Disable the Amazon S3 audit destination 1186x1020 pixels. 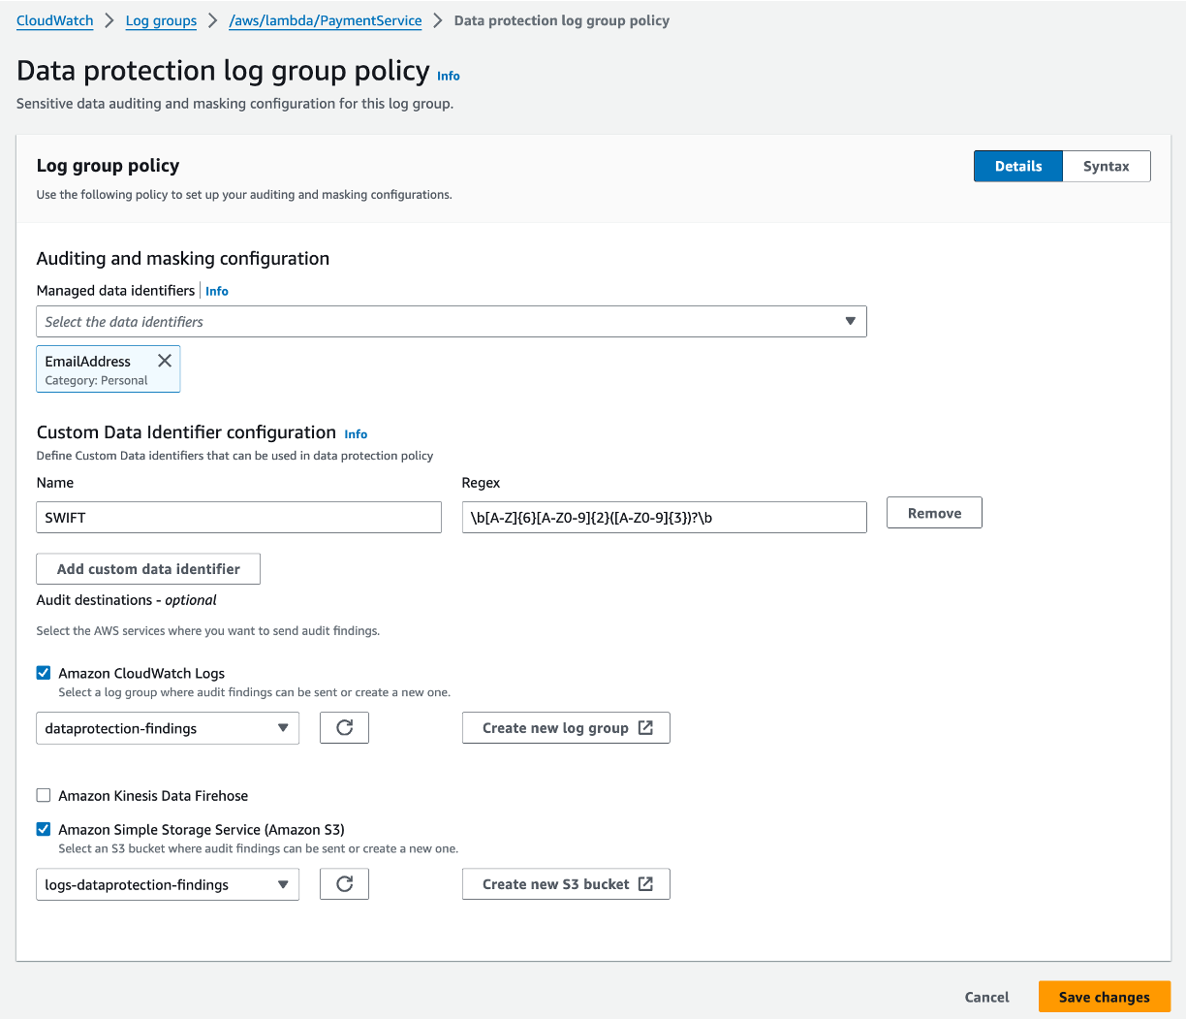click(43, 829)
